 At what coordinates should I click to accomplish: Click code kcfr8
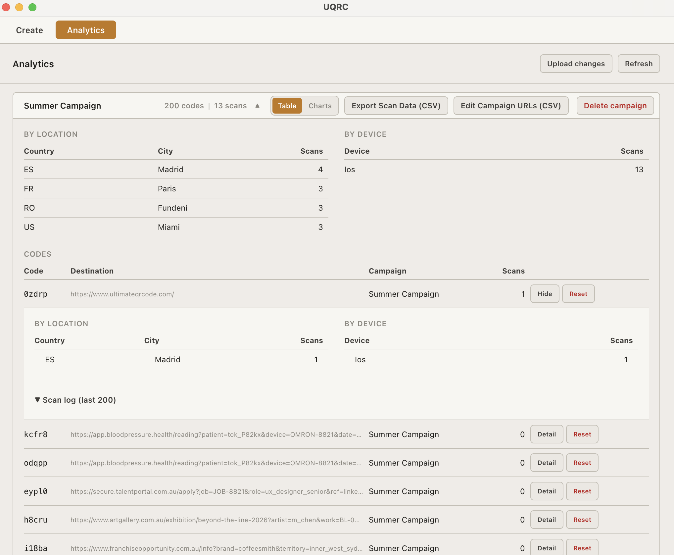36,434
